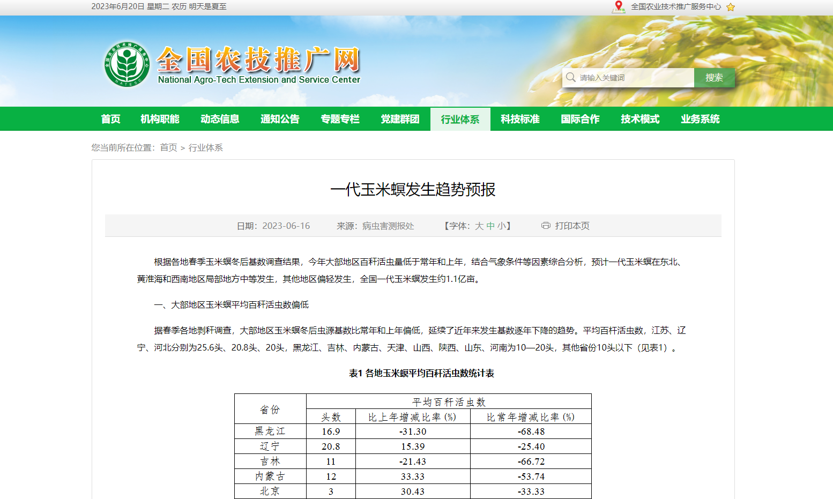Select medium font size 中
The width and height of the screenshot is (833, 499).
coord(491,226)
